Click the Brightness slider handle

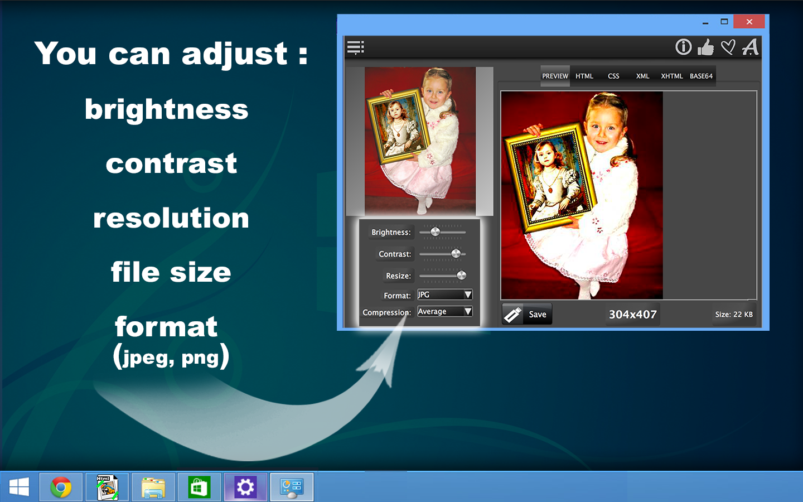coord(436,231)
